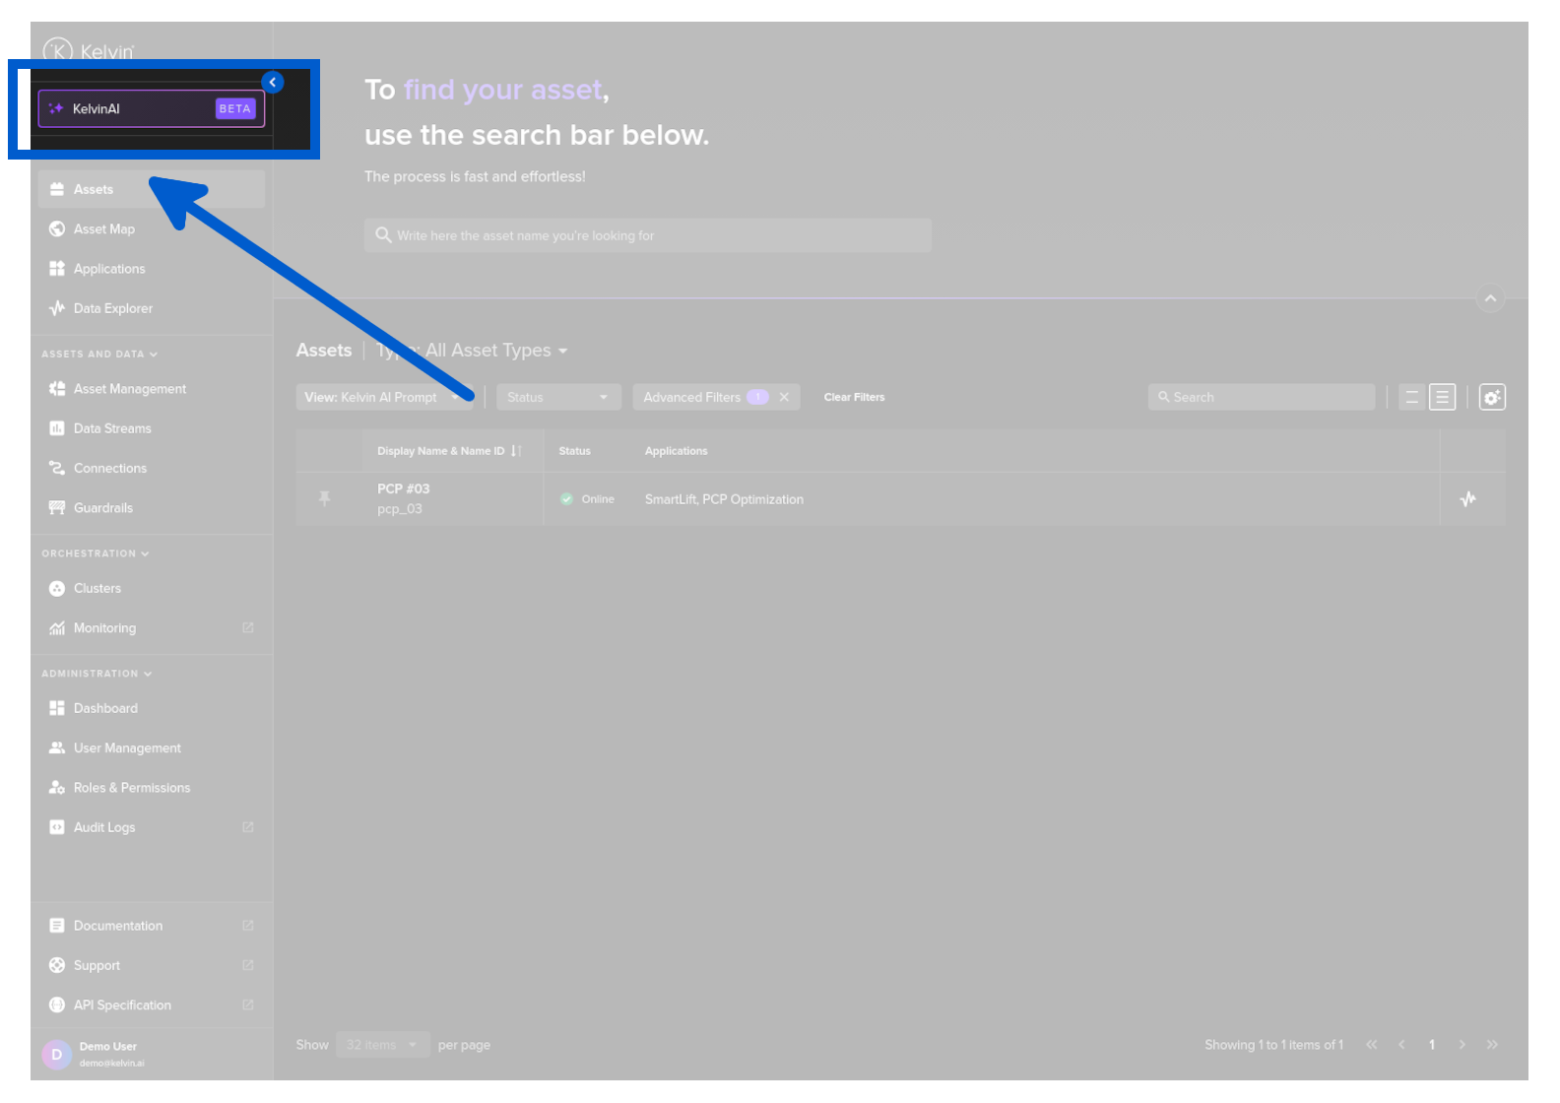Screen dimensions: 1560x1103
Task: Sort by Display Name & Name ID
Action: (516, 451)
